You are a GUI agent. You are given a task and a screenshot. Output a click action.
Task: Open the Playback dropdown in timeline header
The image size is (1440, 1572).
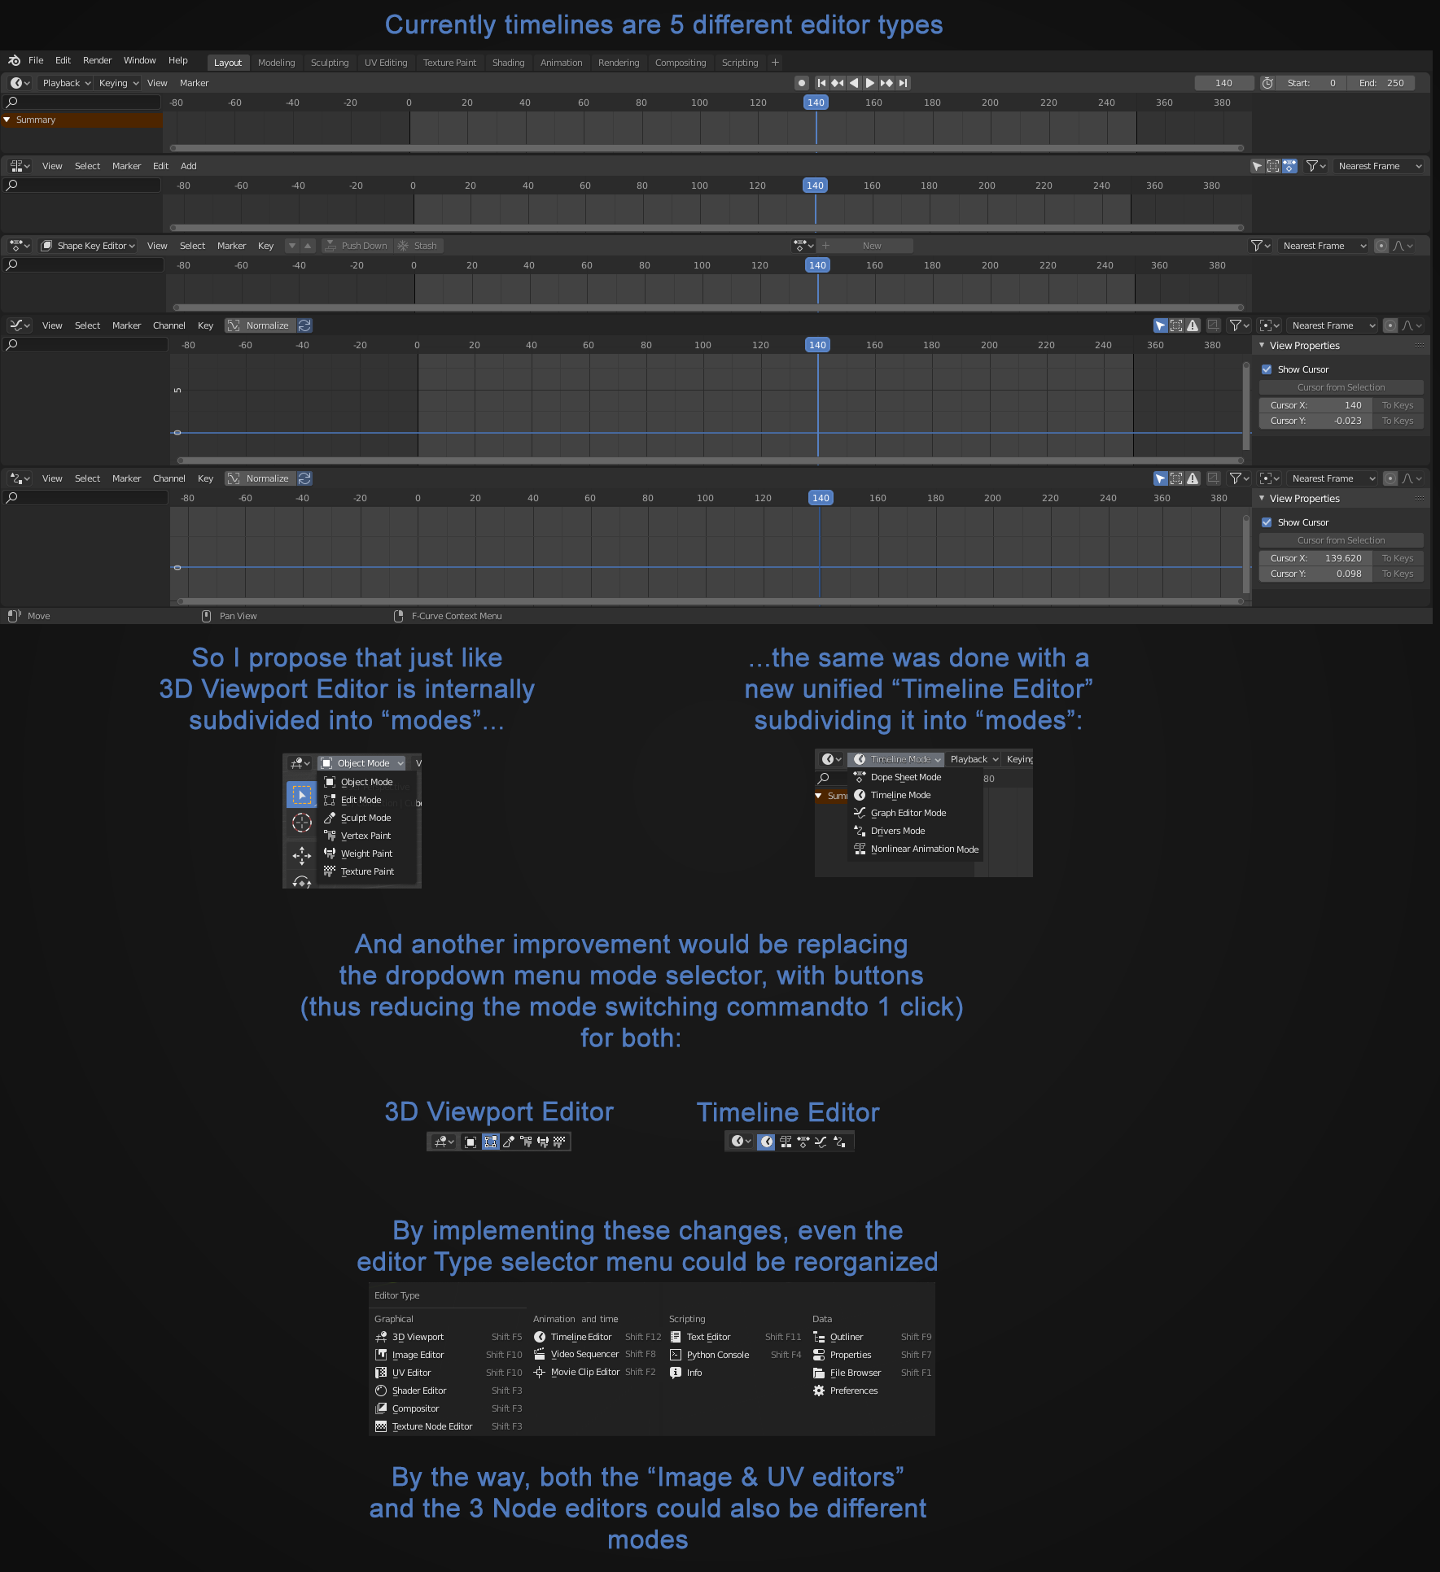coord(66,83)
